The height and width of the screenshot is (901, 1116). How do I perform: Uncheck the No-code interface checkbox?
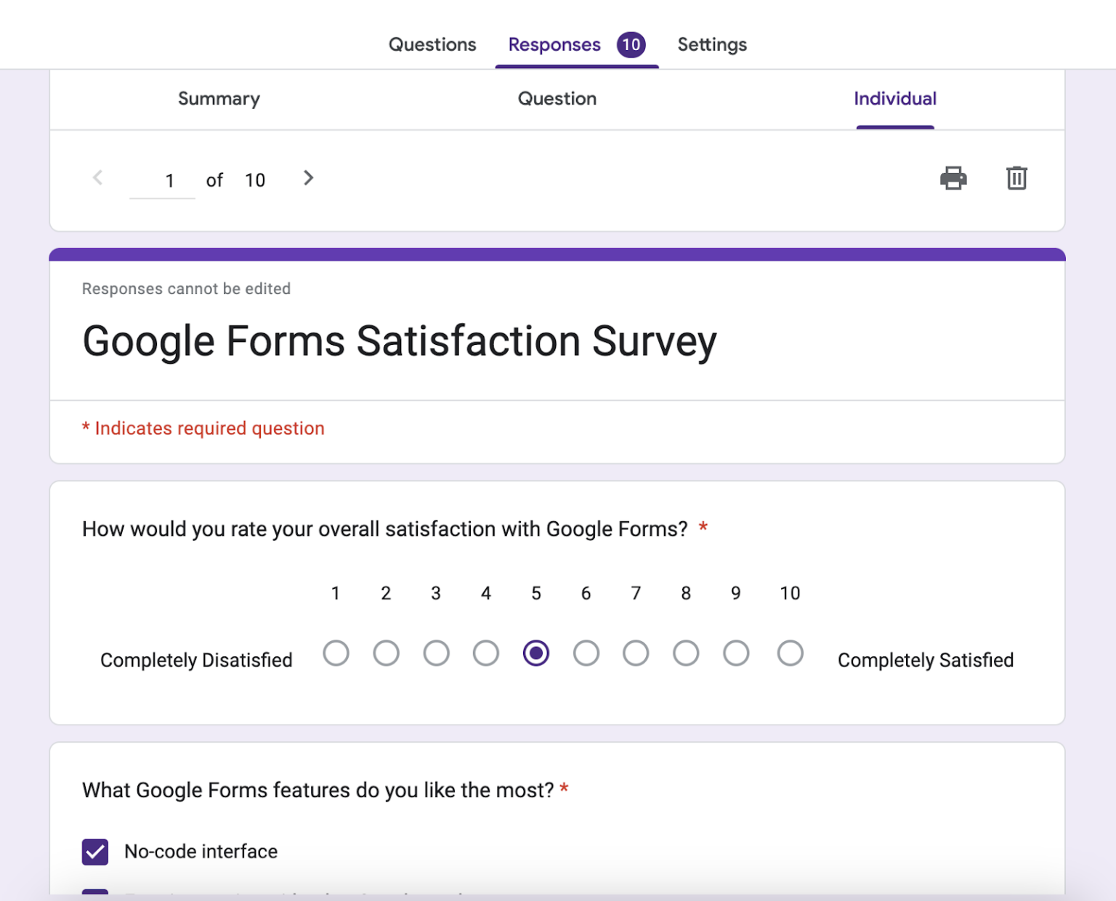pos(94,851)
